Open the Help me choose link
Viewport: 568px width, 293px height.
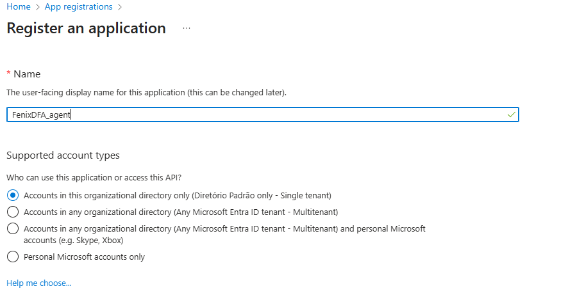(x=38, y=283)
